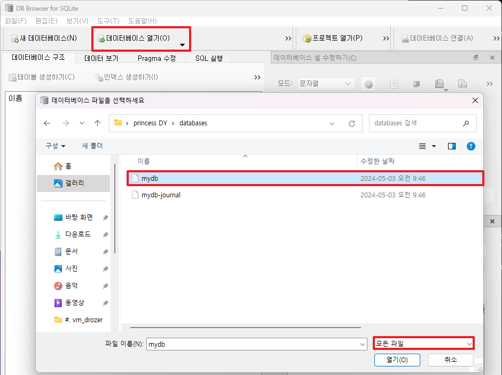Click the 취소 button
The width and height of the screenshot is (502, 375).
[450, 360]
